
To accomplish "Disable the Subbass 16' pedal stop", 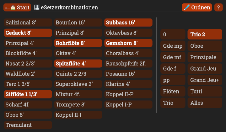I will (x=128, y=22).
